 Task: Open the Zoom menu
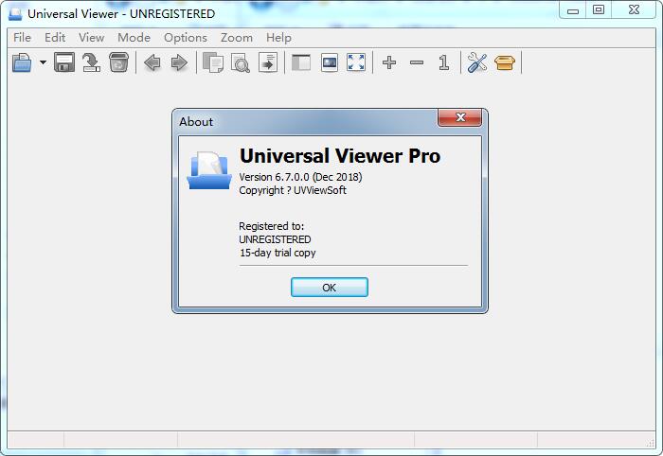click(x=237, y=38)
